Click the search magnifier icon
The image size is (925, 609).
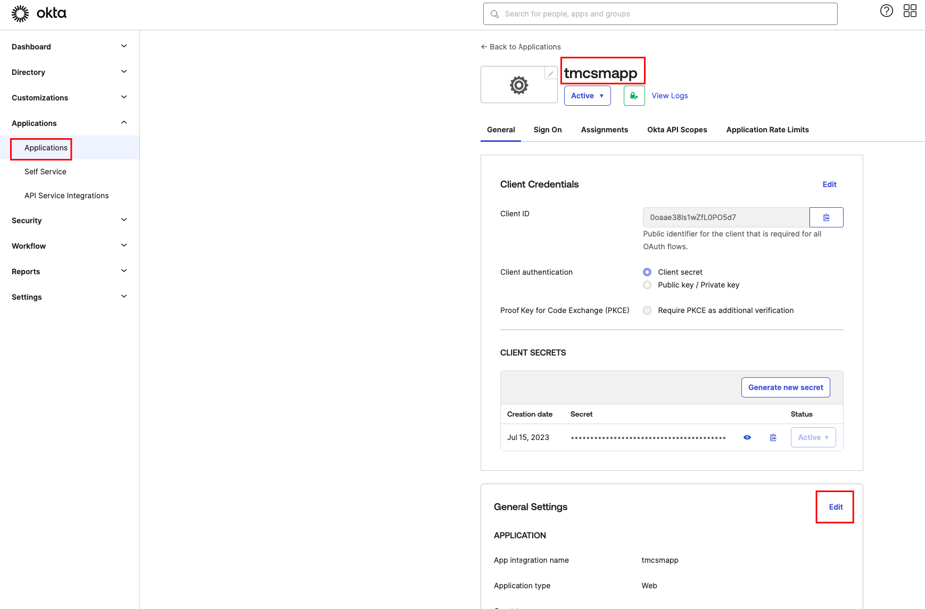coord(494,14)
